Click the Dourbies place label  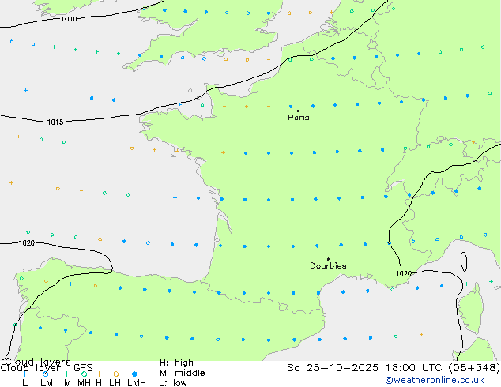328,265
